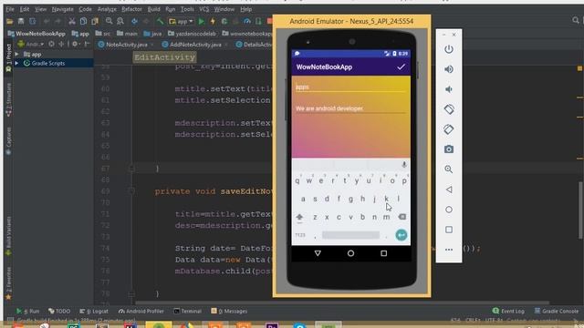
Task: Open the Refactor menu
Action: [131, 9]
